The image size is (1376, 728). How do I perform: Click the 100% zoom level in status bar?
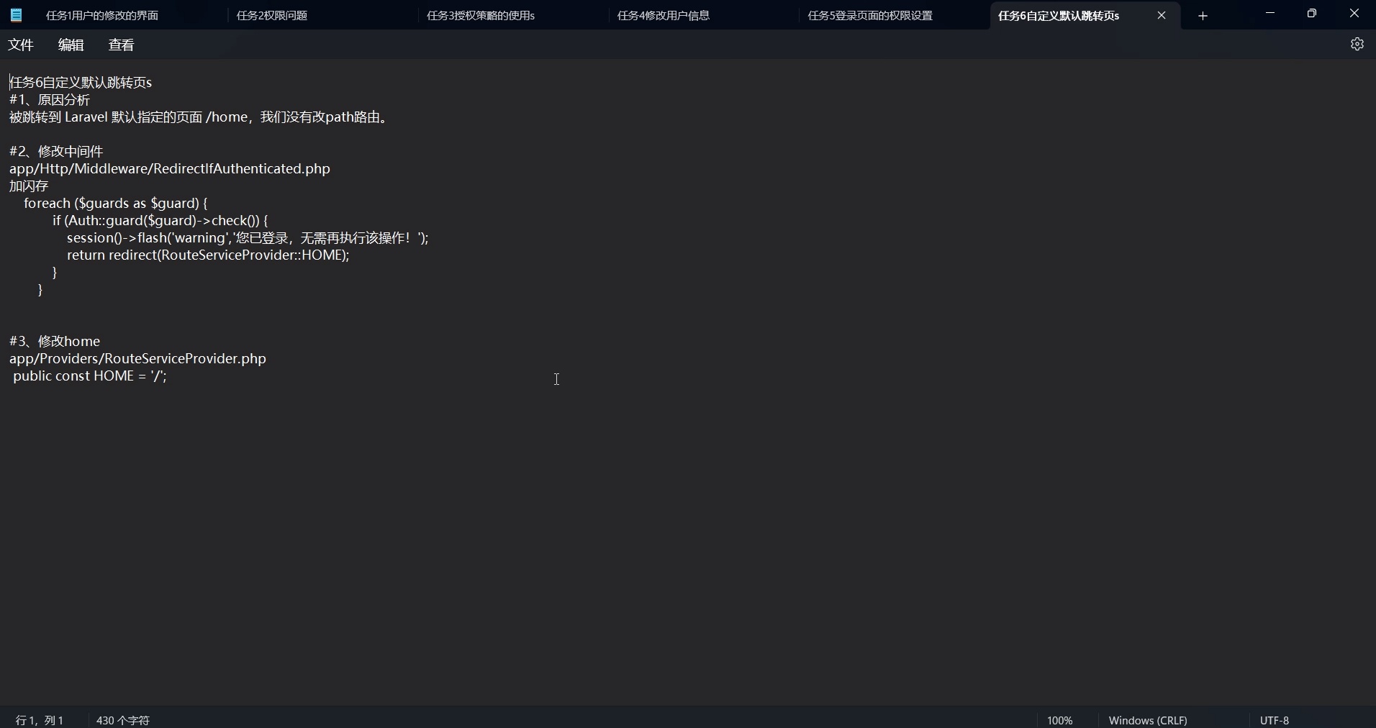(x=1060, y=720)
